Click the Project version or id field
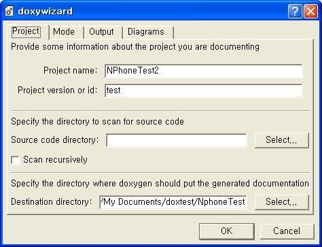The width and height of the screenshot is (322, 247). point(204,90)
